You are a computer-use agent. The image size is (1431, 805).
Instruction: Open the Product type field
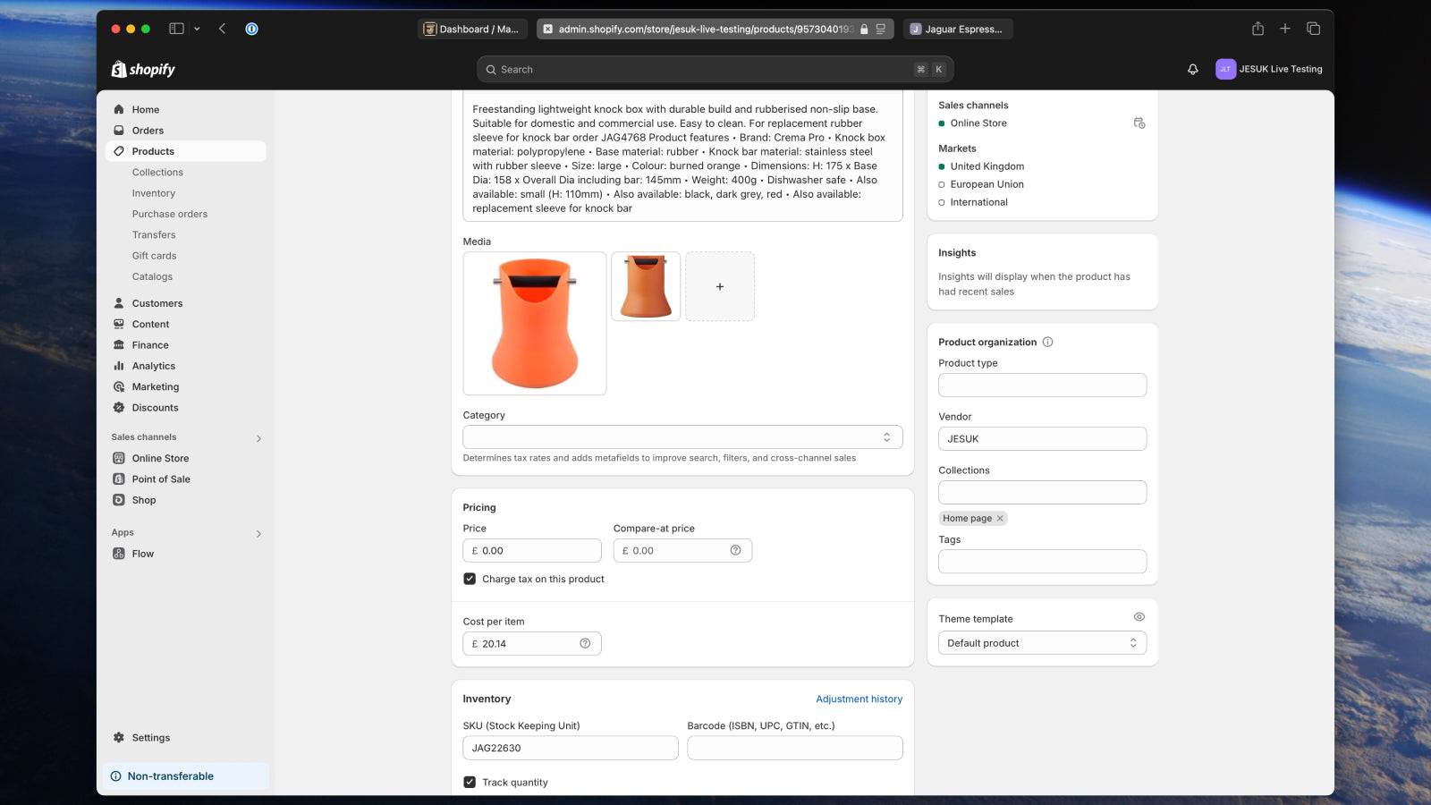point(1042,385)
